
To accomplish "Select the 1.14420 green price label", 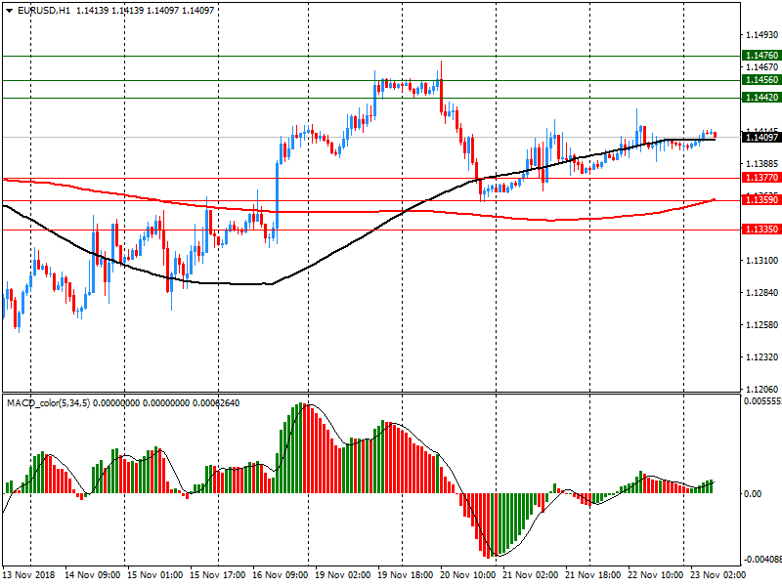I will click(x=761, y=98).
